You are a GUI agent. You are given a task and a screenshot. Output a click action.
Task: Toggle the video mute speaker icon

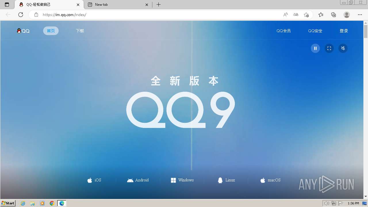pos(343,48)
